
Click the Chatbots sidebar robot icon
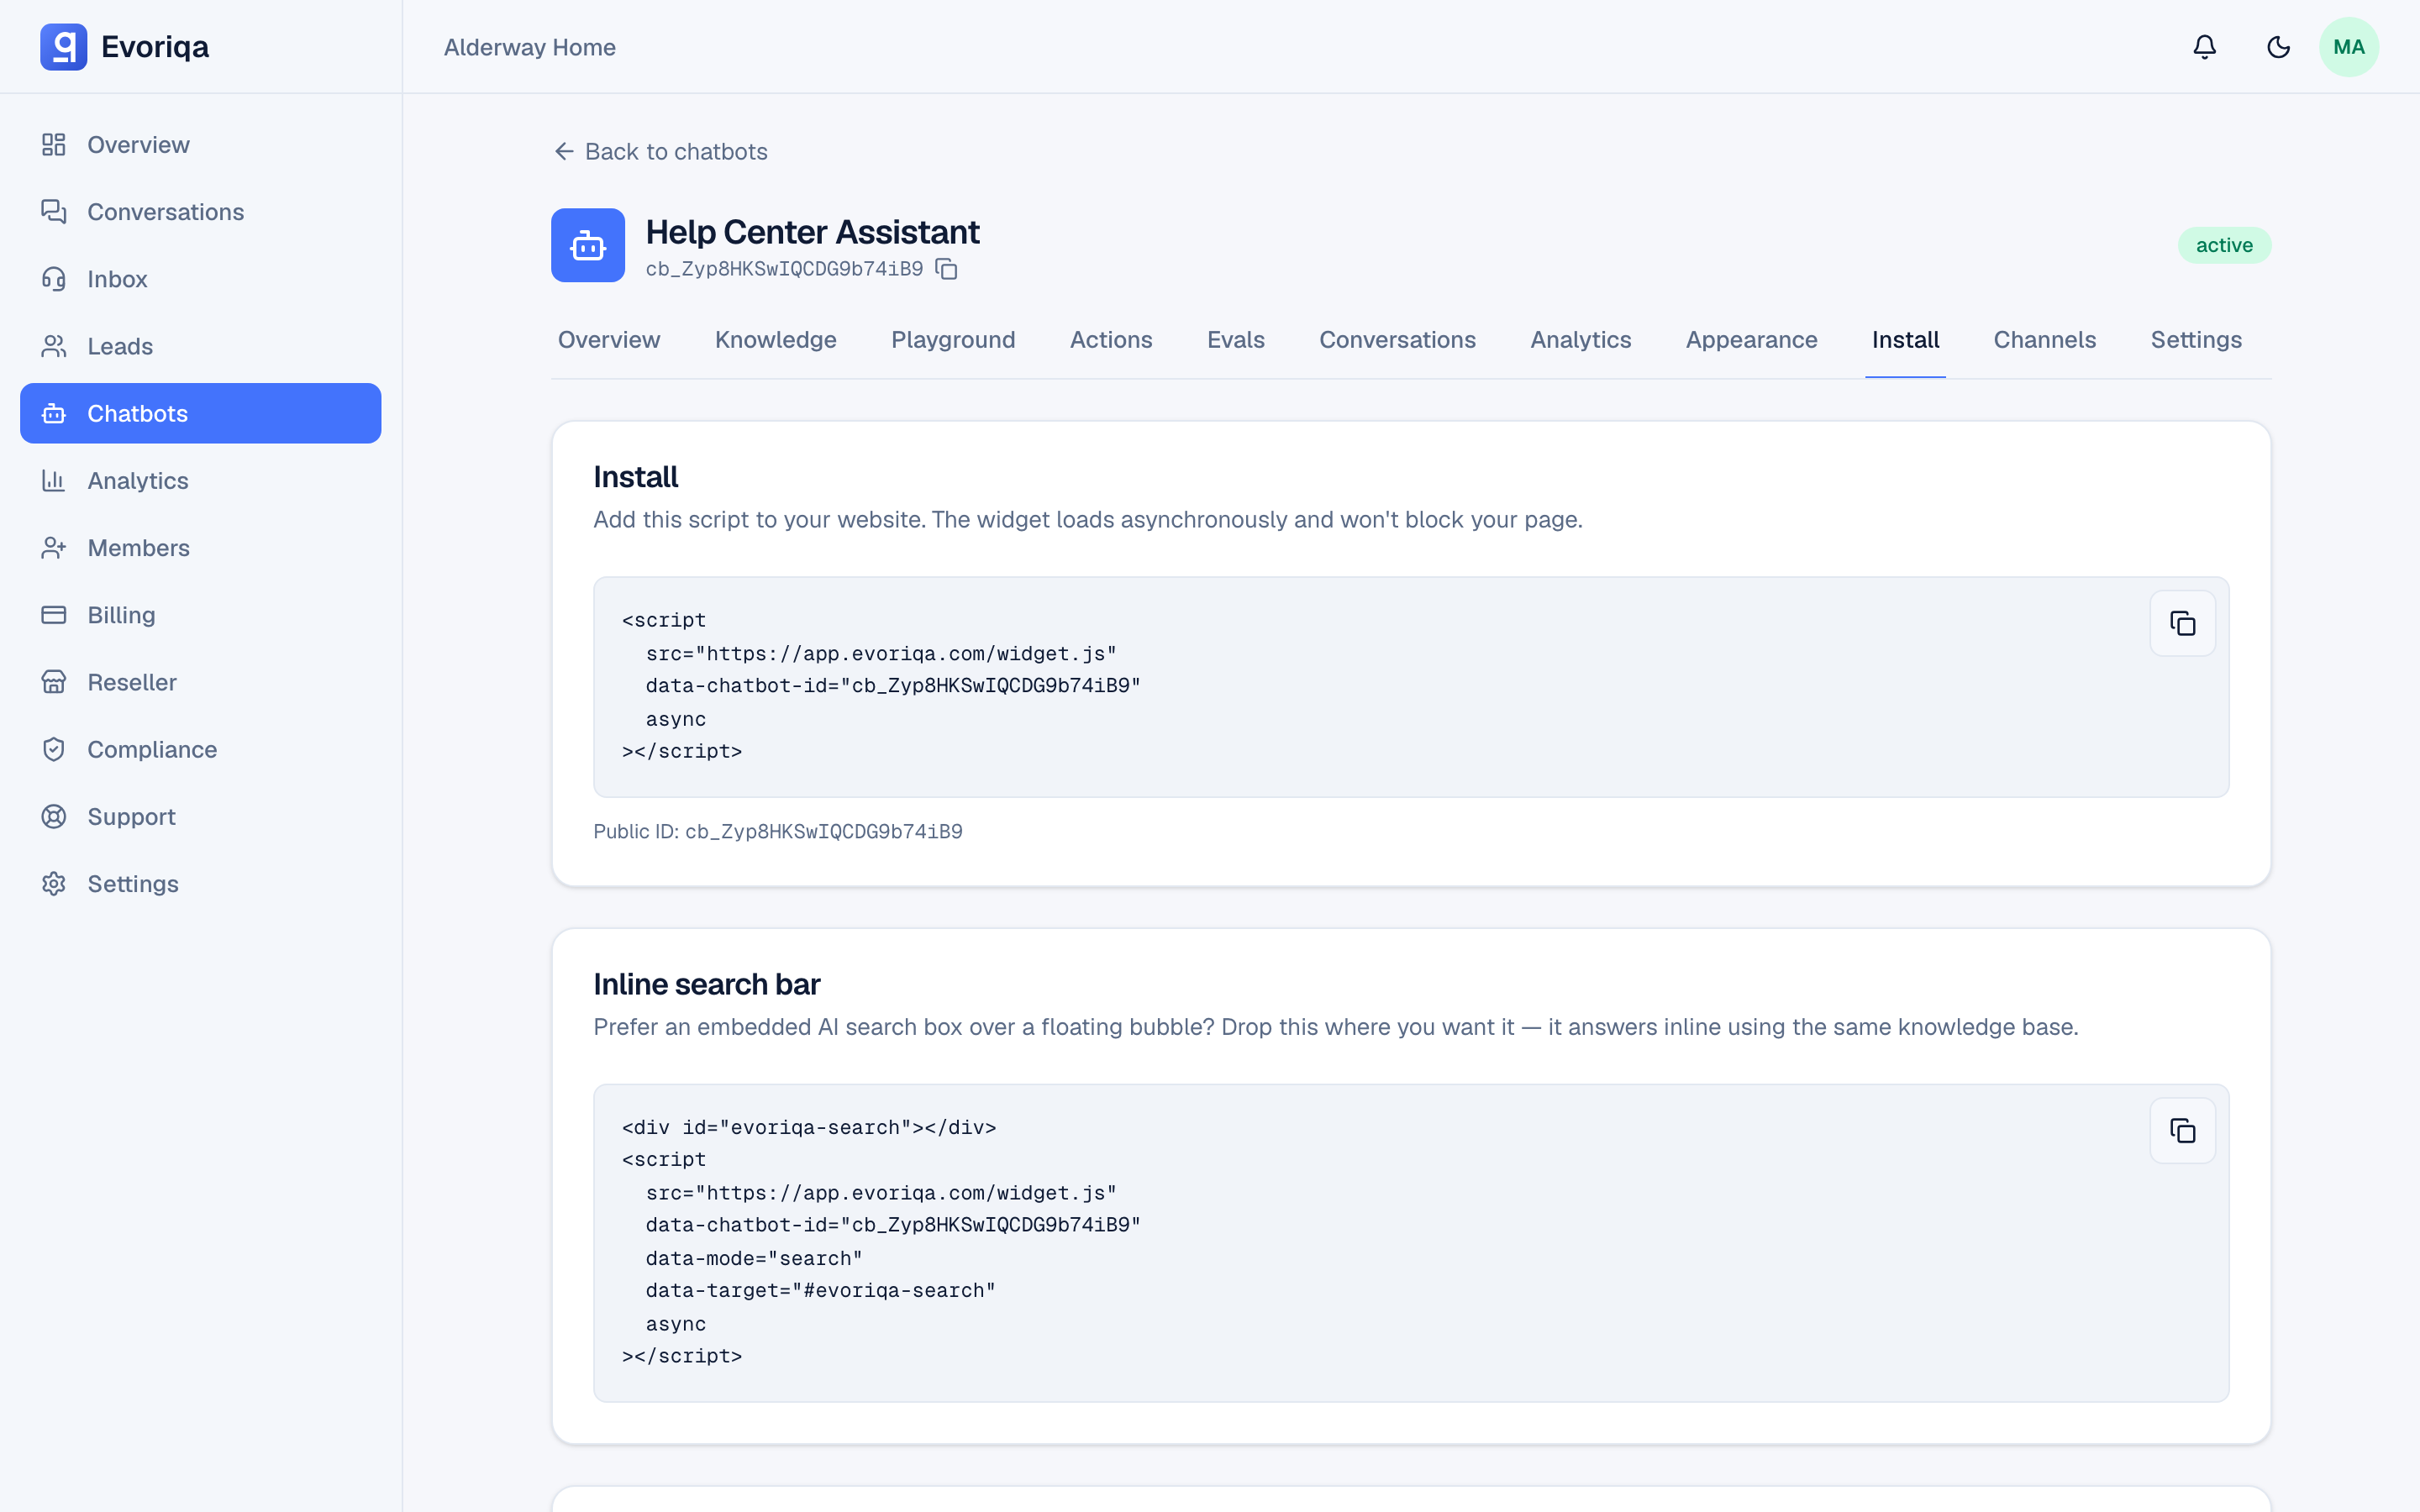(54, 413)
